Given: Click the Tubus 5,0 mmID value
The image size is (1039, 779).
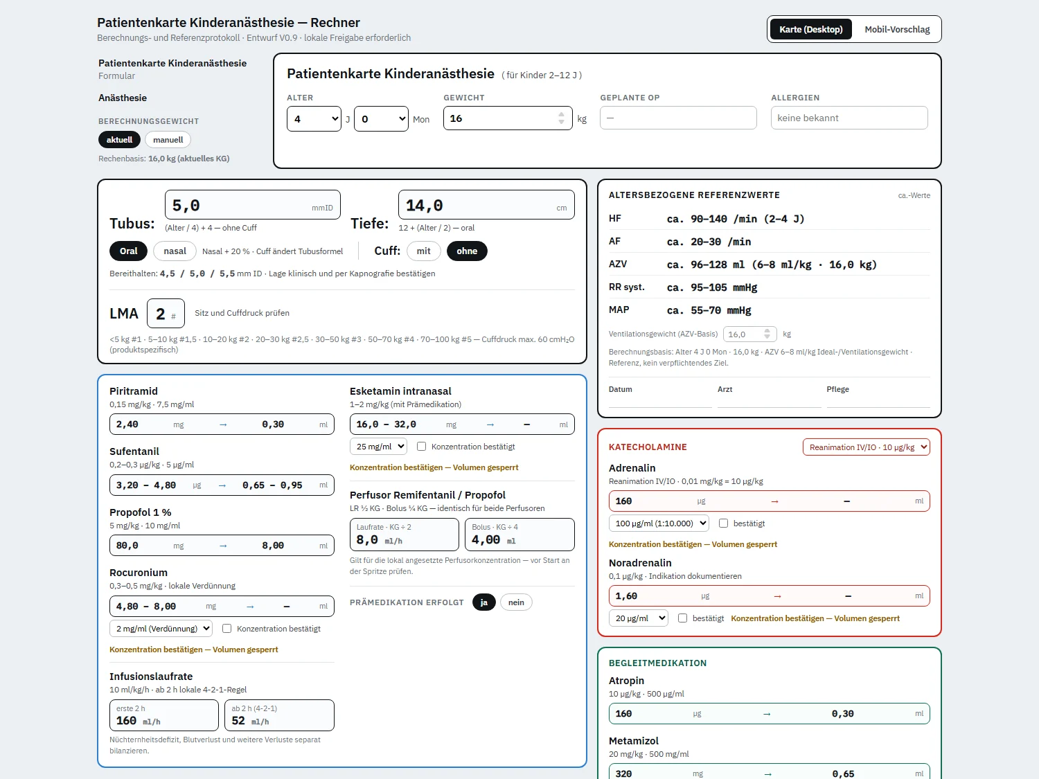Looking at the screenshot, I should (x=253, y=205).
